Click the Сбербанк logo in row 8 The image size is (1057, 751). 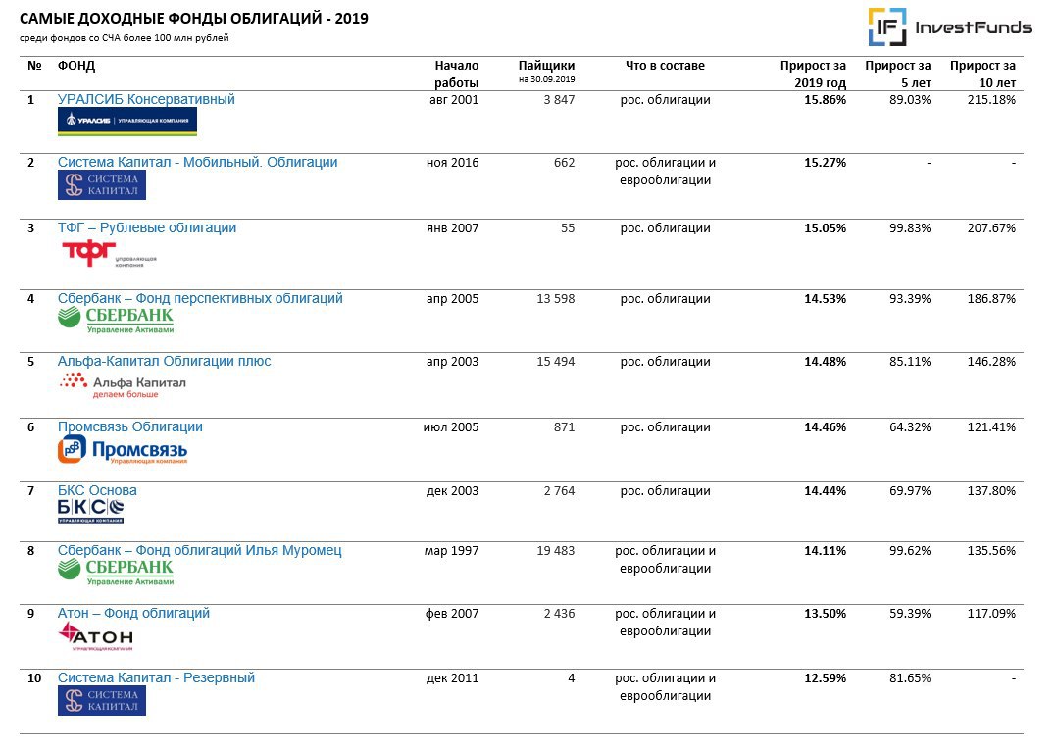click(x=116, y=573)
